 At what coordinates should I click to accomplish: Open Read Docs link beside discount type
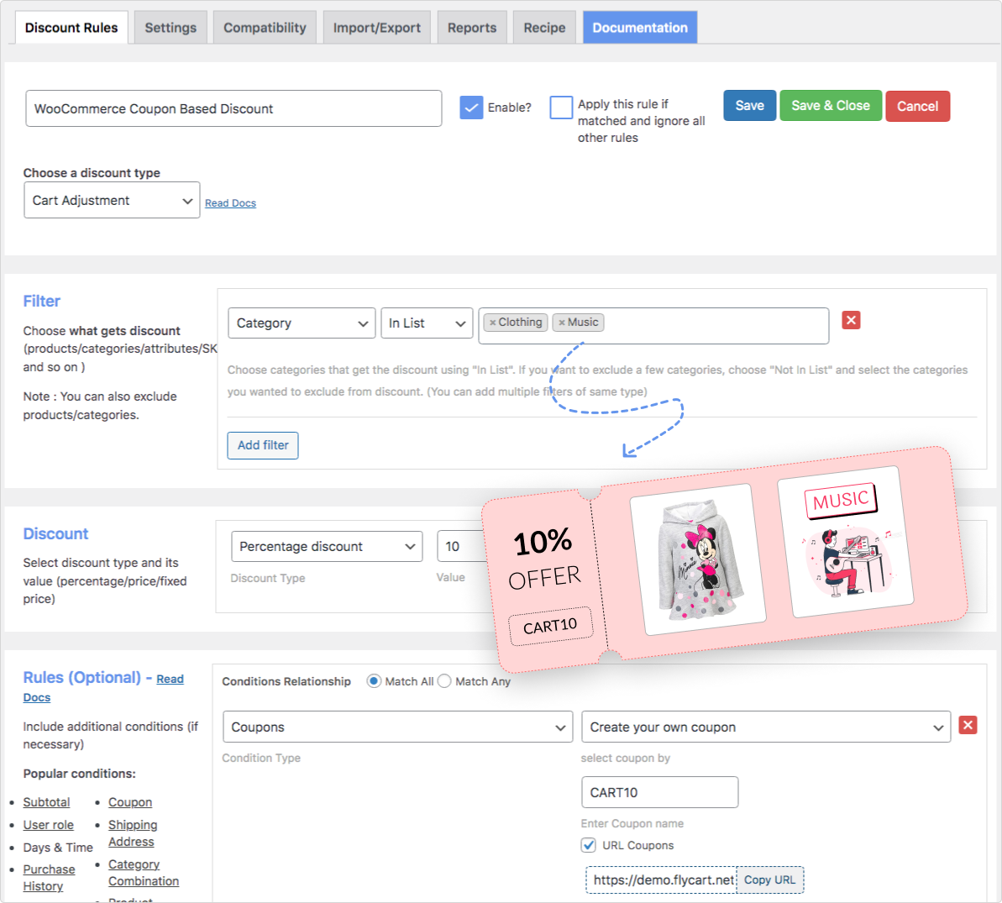tap(230, 203)
